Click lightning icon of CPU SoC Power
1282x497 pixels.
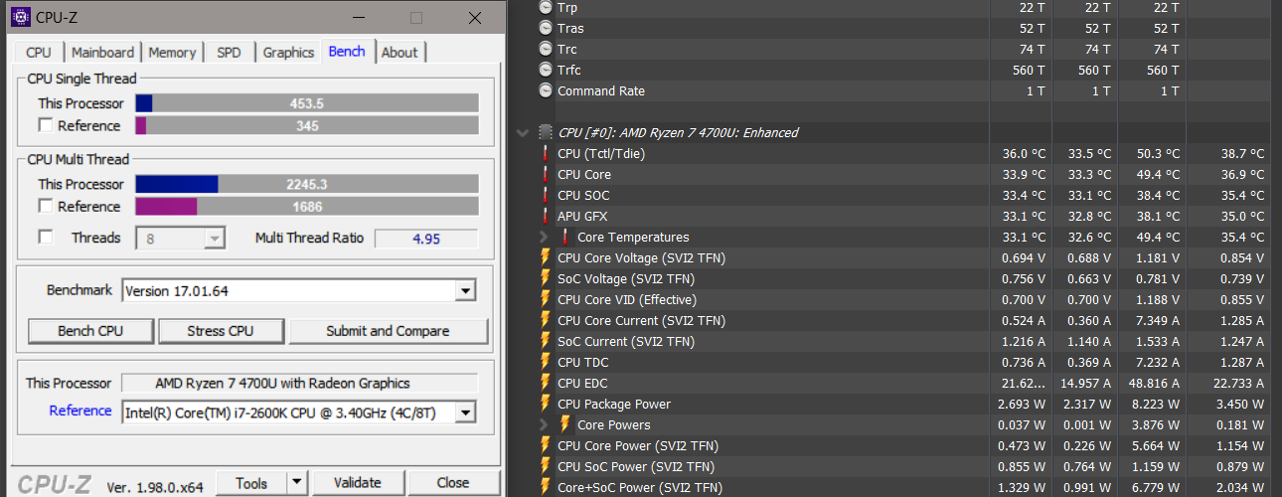tap(546, 466)
